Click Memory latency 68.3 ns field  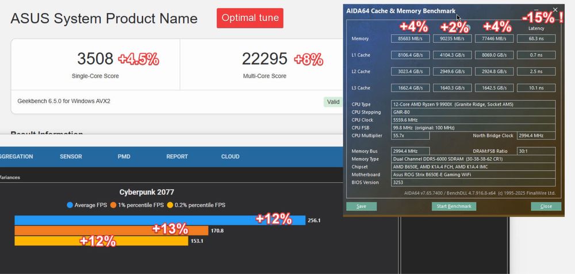coord(536,38)
